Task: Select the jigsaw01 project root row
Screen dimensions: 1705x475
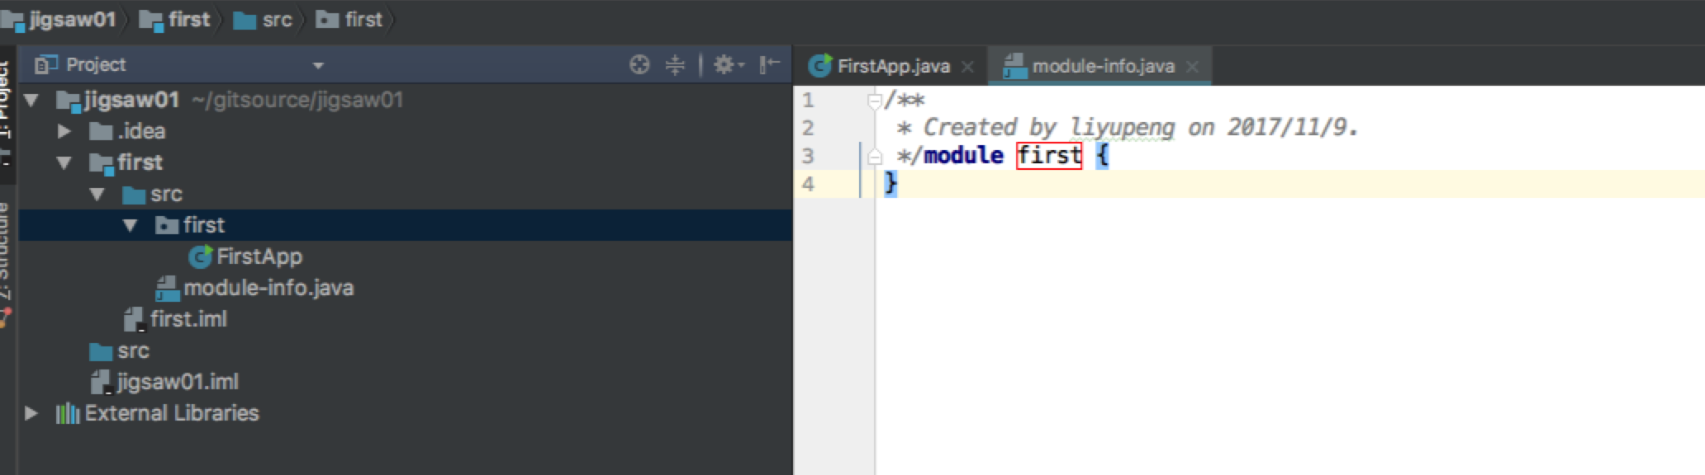Action: pyautogui.click(x=405, y=101)
